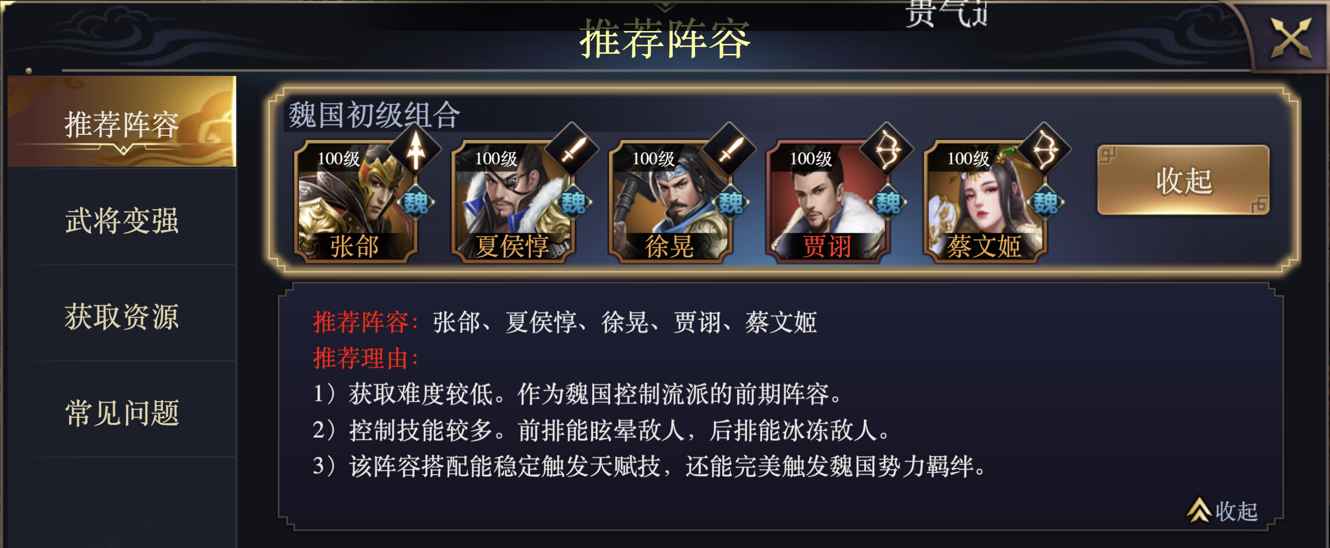Click the 魏 faction badge on 张郃
The height and width of the screenshot is (548, 1330).
[x=416, y=202]
